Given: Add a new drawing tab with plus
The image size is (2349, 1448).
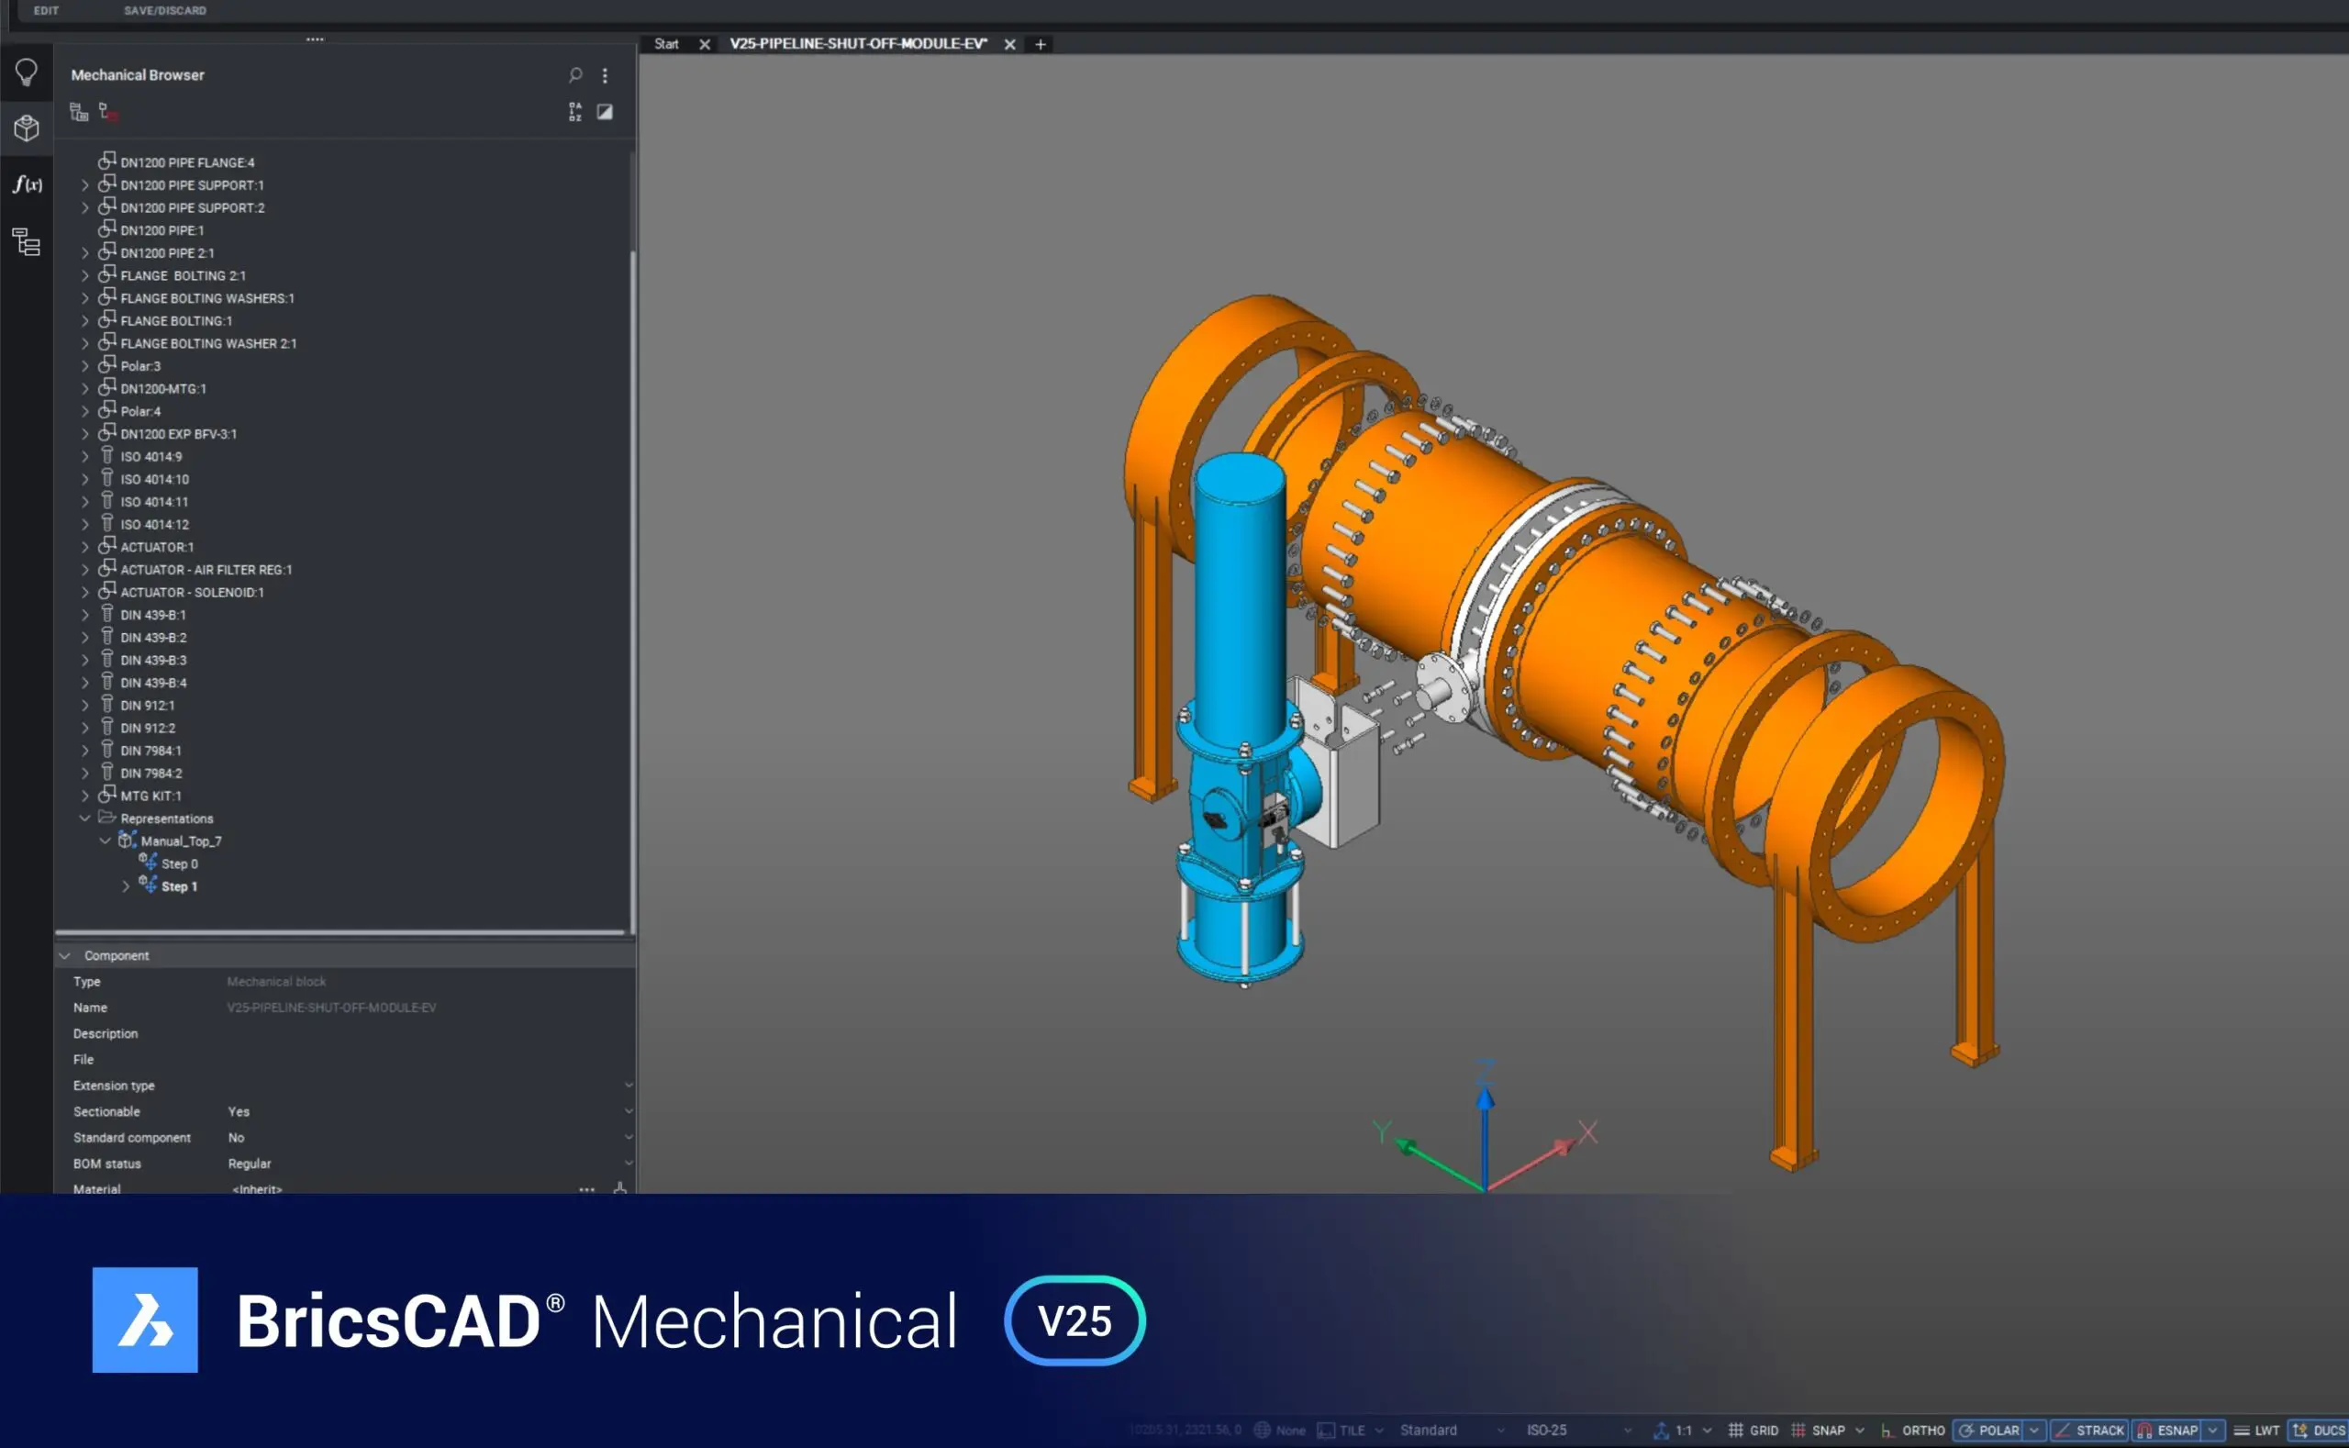Looking at the screenshot, I should pos(1040,44).
